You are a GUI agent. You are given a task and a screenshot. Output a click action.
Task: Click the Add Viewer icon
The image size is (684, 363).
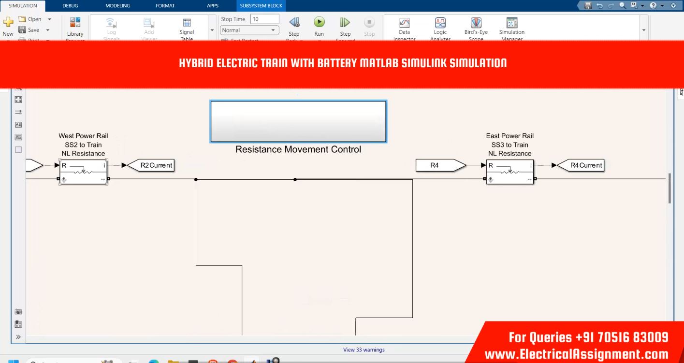(149, 22)
